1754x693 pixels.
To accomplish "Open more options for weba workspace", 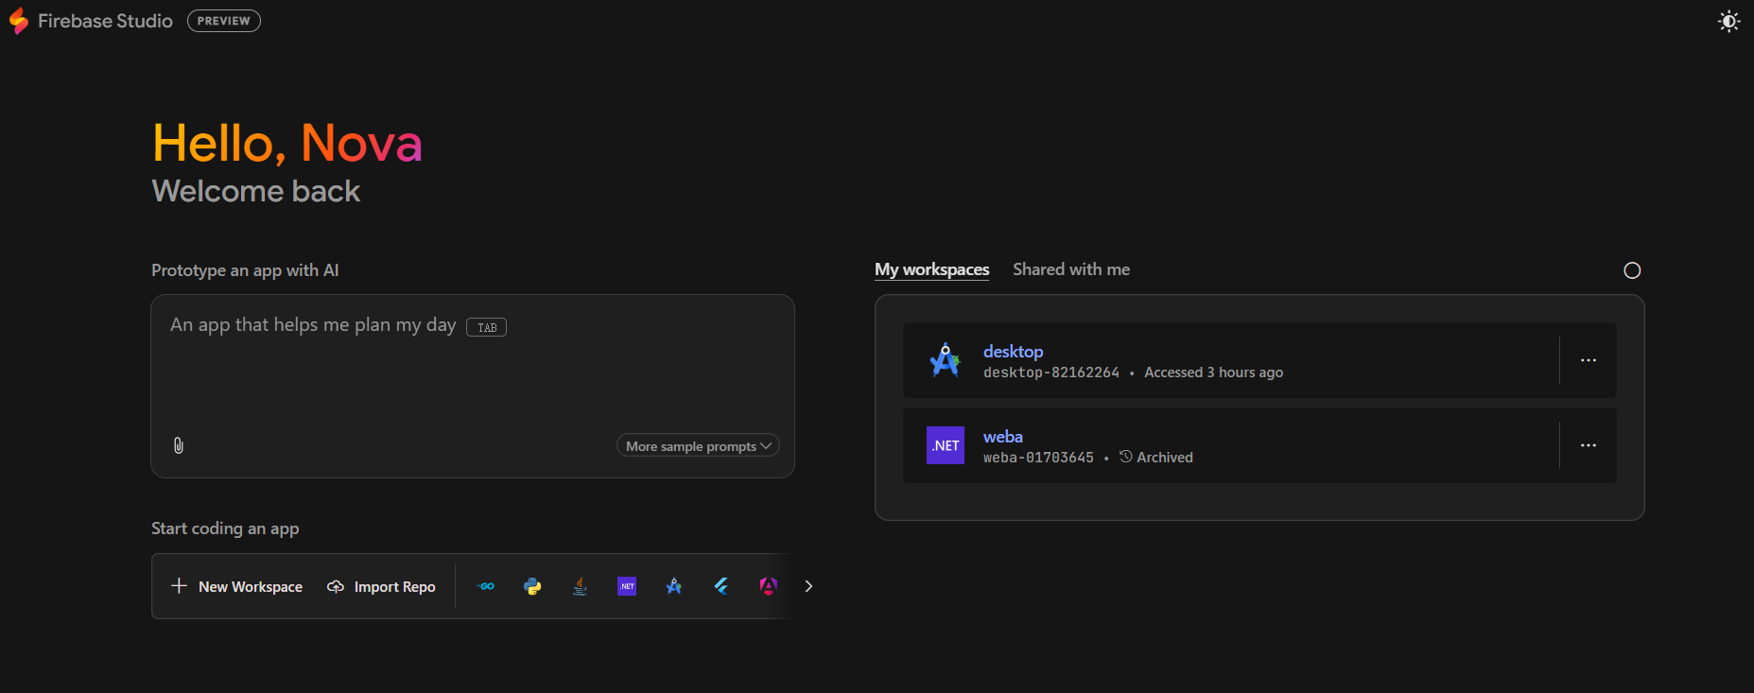I will pos(1589,445).
